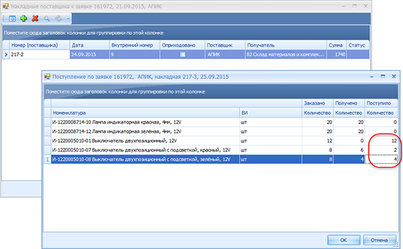Image resolution: width=403 pixels, height=249 pixels.
Task: Click Оприходовано column header
Action: click(x=182, y=45)
